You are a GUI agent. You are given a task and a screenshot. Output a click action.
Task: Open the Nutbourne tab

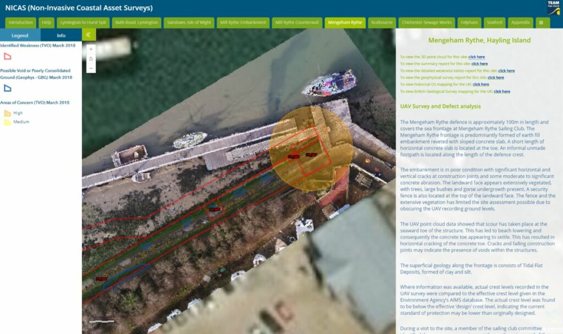click(382, 23)
